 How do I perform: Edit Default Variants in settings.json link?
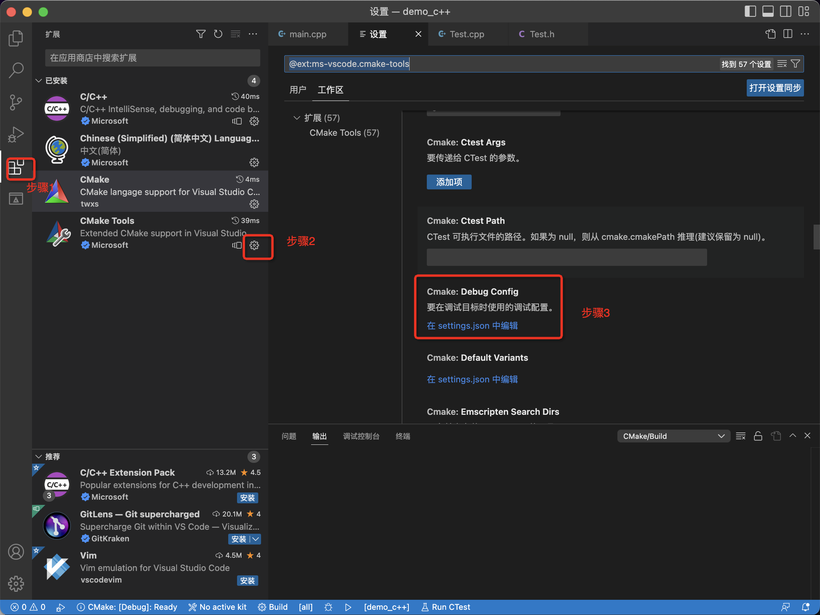coord(472,379)
